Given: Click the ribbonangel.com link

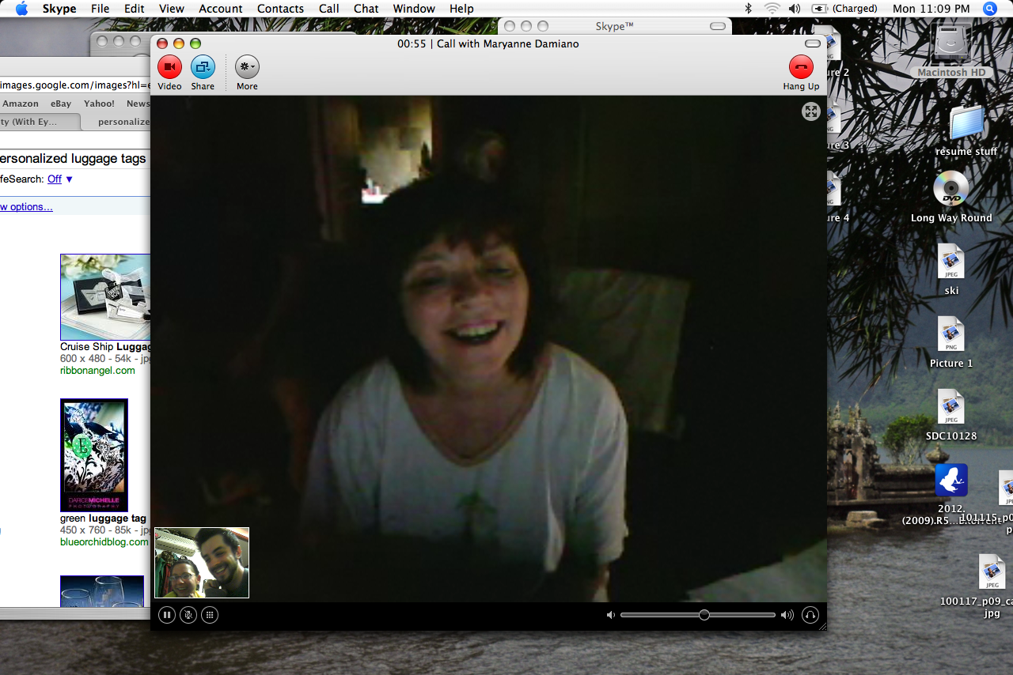Looking at the screenshot, I should tap(97, 370).
